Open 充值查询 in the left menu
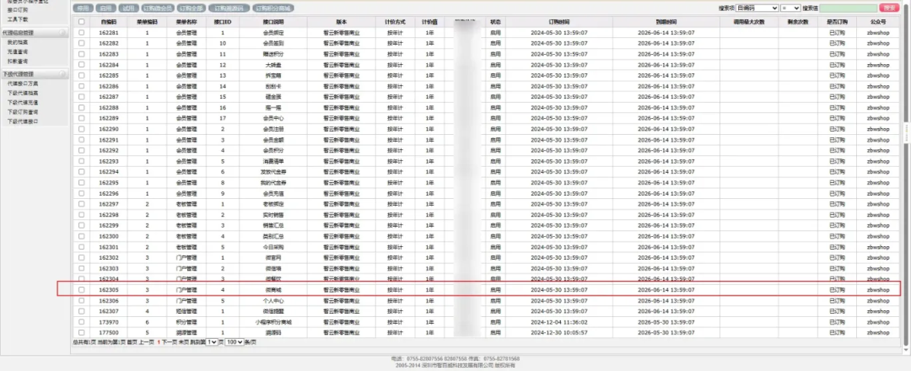The height and width of the screenshot is (371, 911). (18, 51)
